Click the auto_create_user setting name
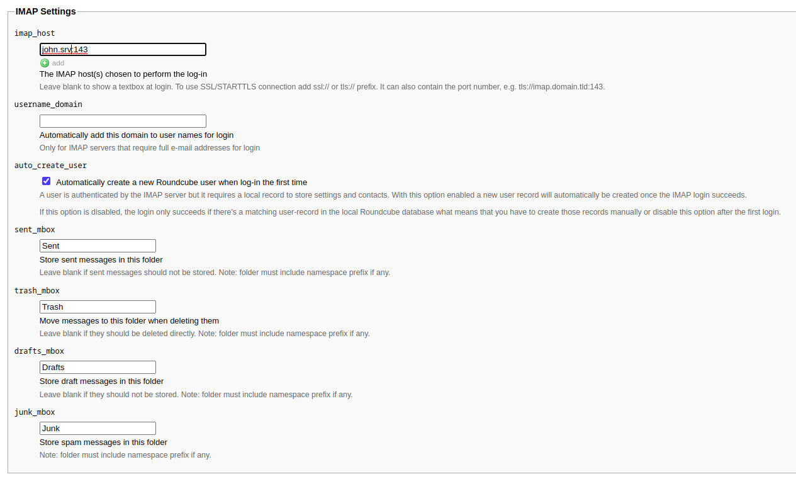Image resolution: width=796 pixels, height=479 pixels. pyautogui.click(x=50, y=166)
